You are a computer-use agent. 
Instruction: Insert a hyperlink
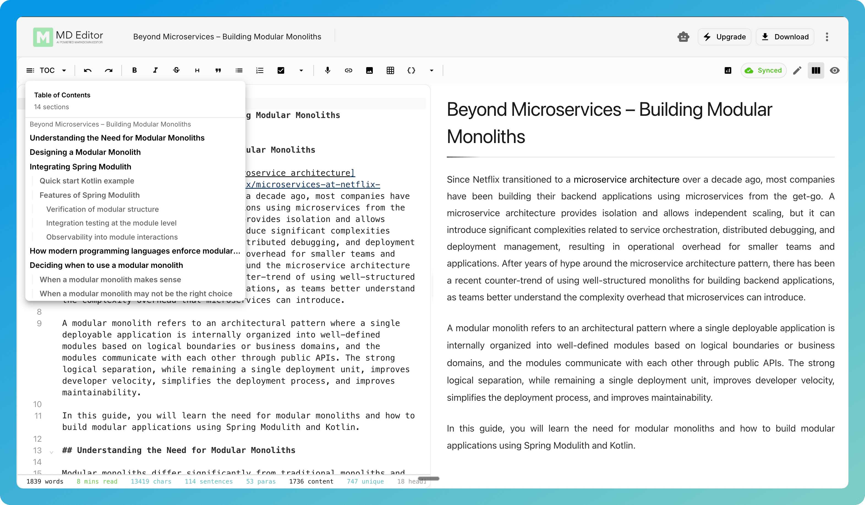(348, 70)
